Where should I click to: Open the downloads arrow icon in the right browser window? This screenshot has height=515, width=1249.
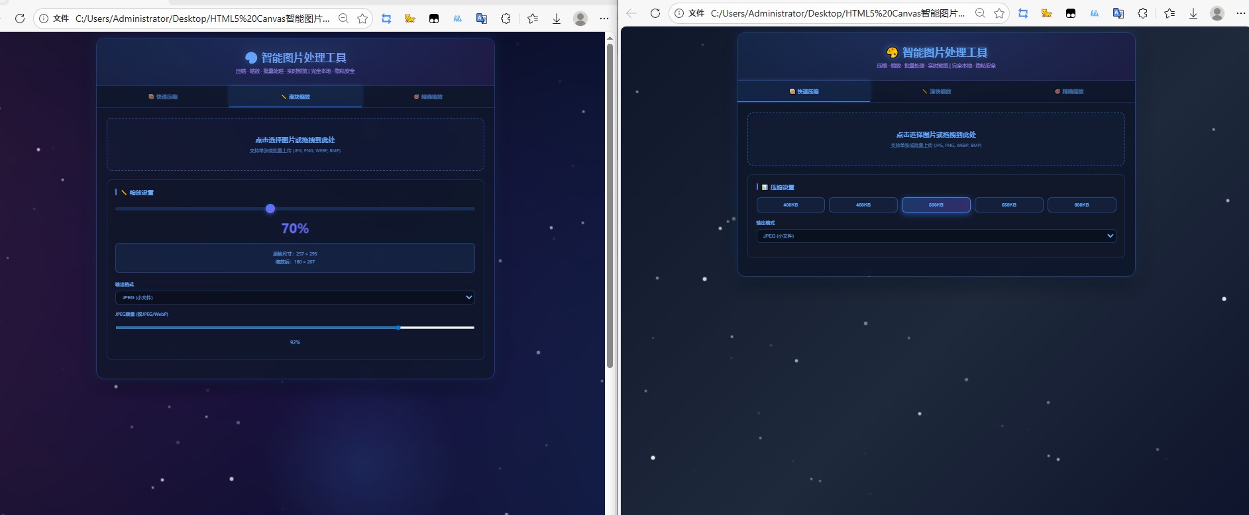[1193, 13]
